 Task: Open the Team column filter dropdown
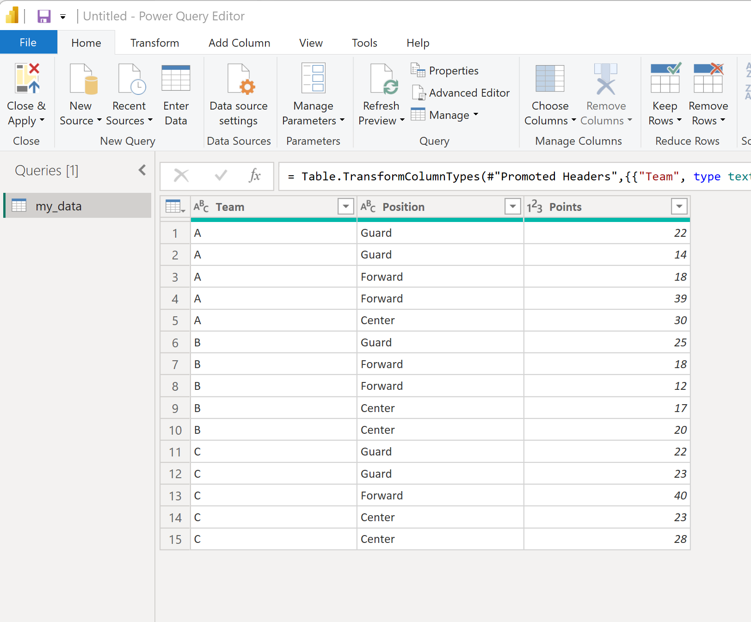(346, 207)
